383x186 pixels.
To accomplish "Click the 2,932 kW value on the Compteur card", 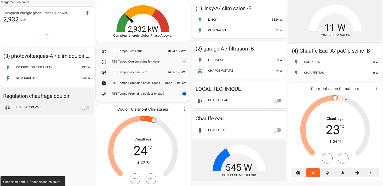I will pyautogui.click(x=15, y=19).
